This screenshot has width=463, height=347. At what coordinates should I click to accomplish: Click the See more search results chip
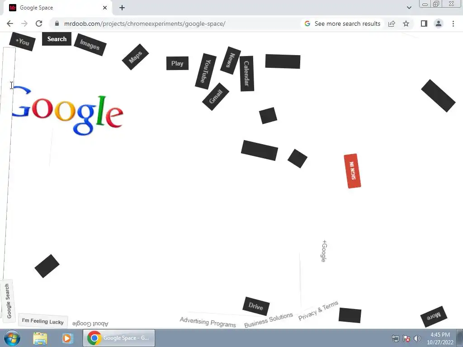pos(343,23)
